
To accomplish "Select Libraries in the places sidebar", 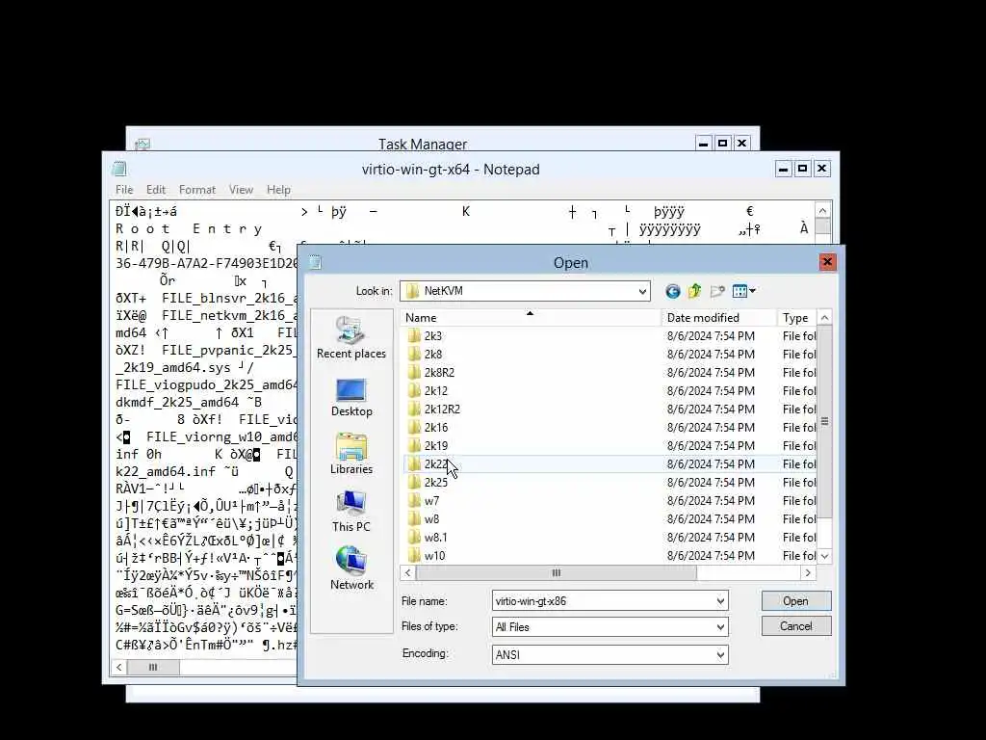I will [x=350, y=455].
